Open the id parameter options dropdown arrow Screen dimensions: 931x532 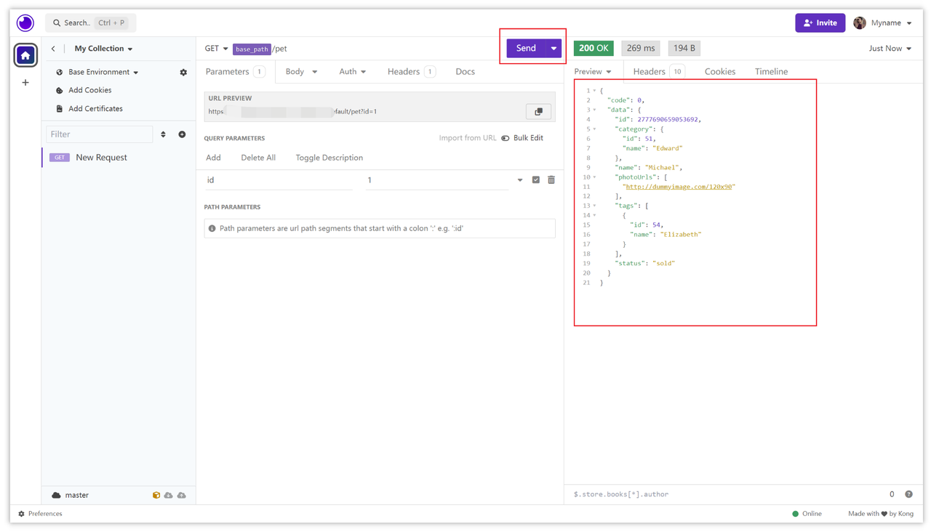pos(519,180)
